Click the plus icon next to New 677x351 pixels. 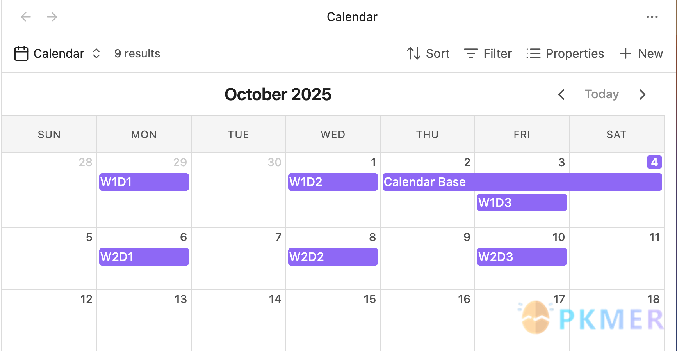click(625, 53)
